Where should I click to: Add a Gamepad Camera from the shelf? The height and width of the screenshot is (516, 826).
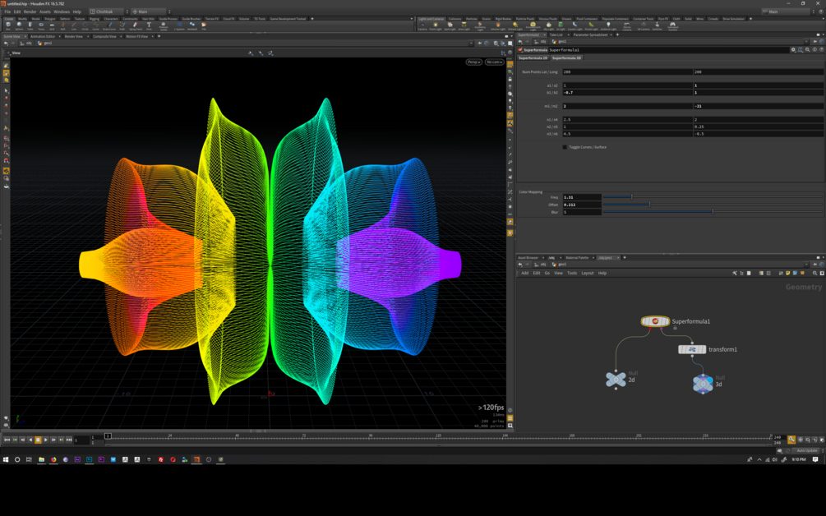pyautogui.click(x=672, y=25)
